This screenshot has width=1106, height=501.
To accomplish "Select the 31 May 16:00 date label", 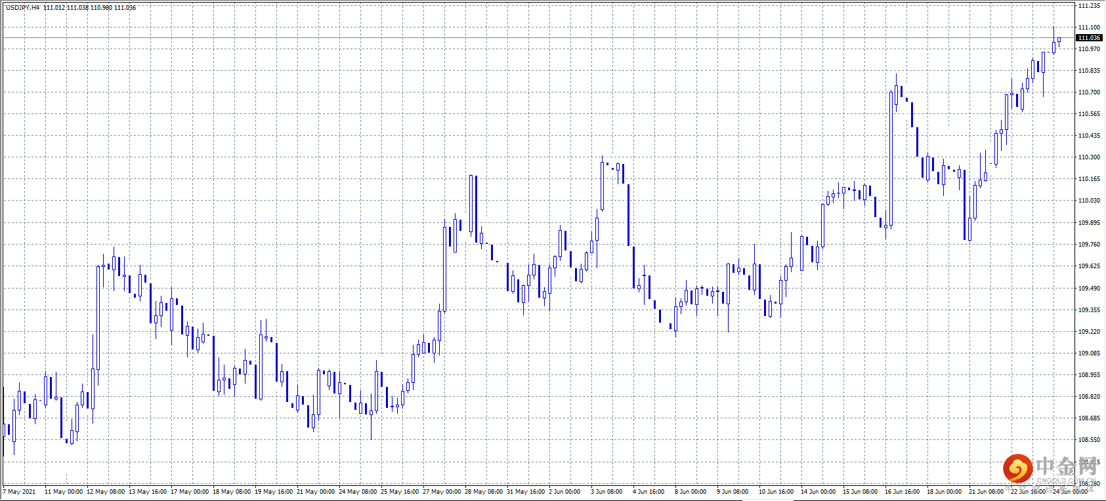I will pyautogui.click(x=526, y=492).
